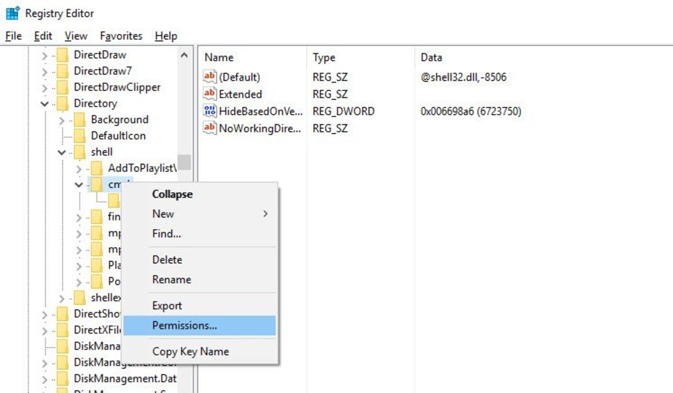Click Export in the context menu
Viewport: 673px width, 393px height.
[199, 306]
